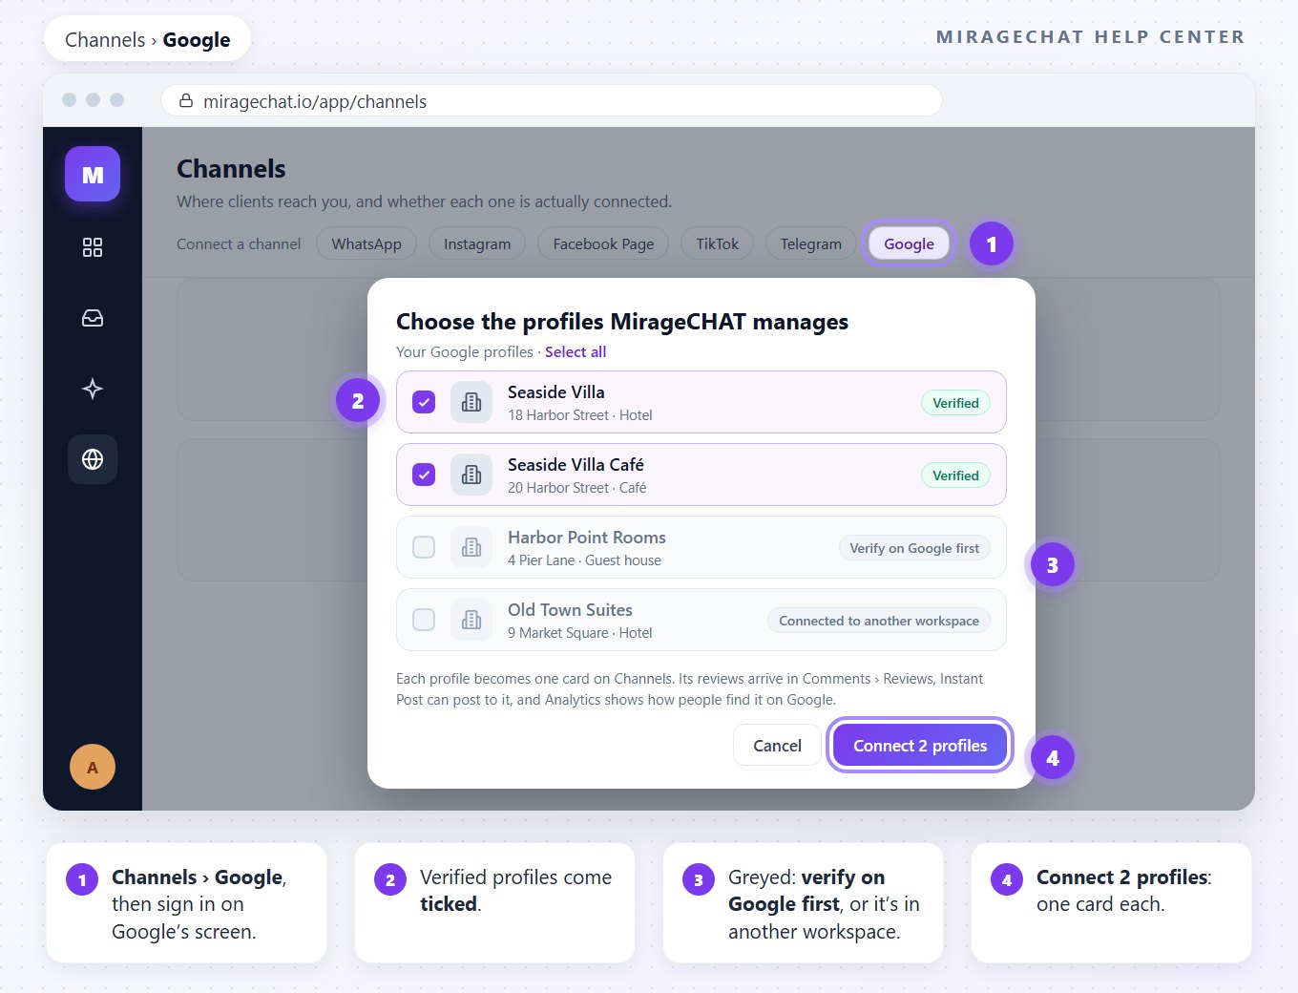Click the Connect a channel label
Image resolution: width=1298 pixels, height=993 pixels.
tap(239, 243)
